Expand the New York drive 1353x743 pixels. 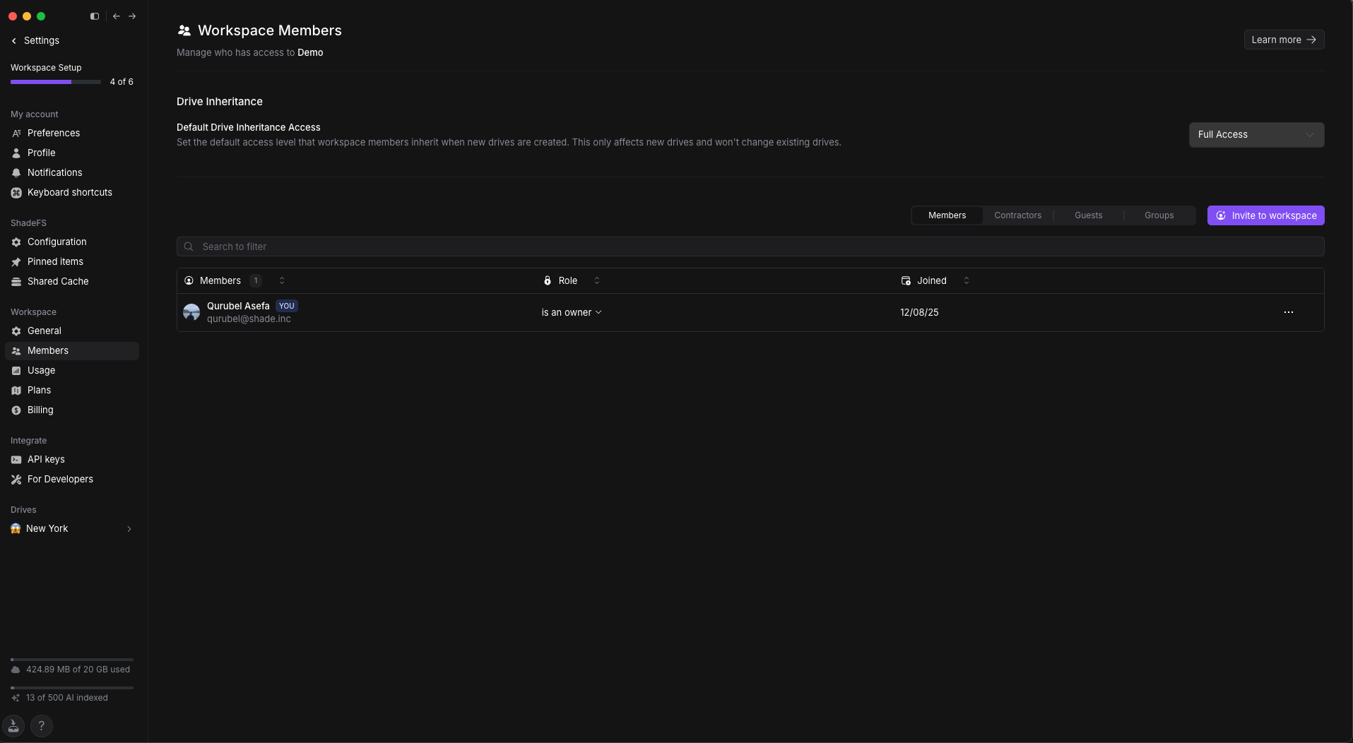129,529
